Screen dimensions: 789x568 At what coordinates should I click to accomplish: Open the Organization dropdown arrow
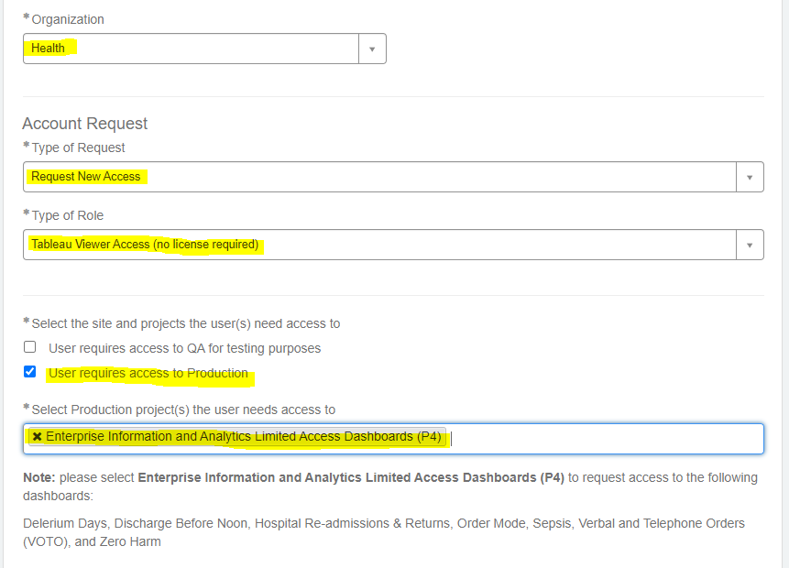click(x=372, y=49)
